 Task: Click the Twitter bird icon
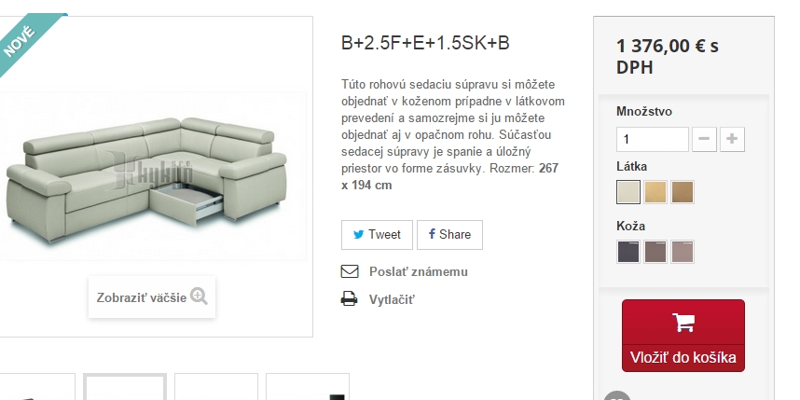(359, 235)
